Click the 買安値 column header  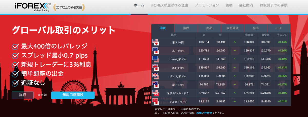[266, 35]
